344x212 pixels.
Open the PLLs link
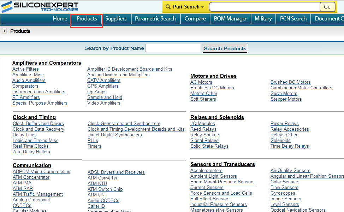[x=93, y=141]
